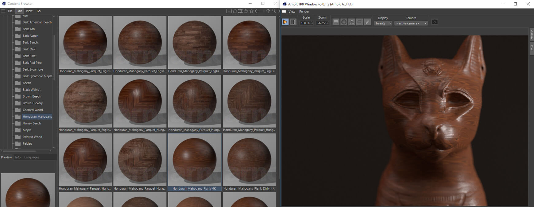The image size is (534, 207).
Task: Go up one level with the up arrow
Action: pyautogui.click(x=268, y=11)
